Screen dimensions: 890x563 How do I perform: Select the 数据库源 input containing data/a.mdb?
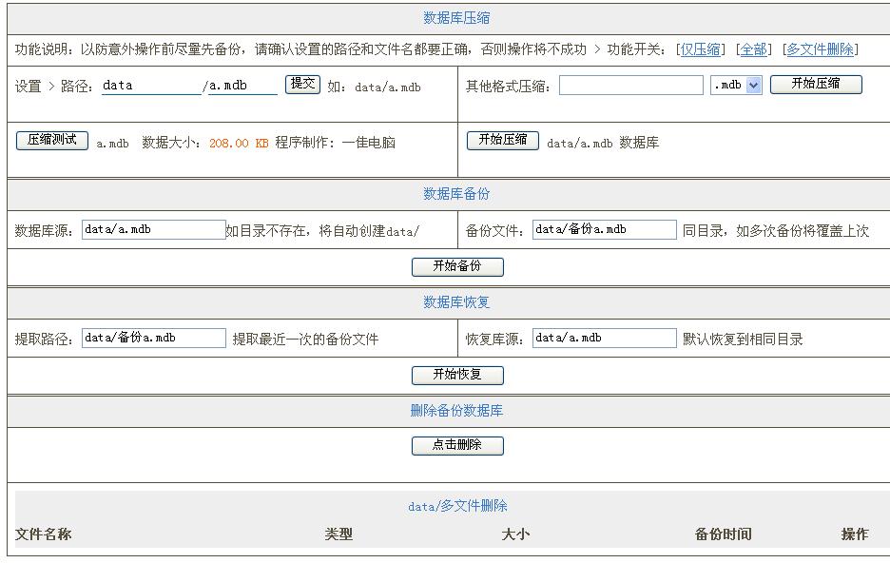pyautogui.click(x=150, y=229)
